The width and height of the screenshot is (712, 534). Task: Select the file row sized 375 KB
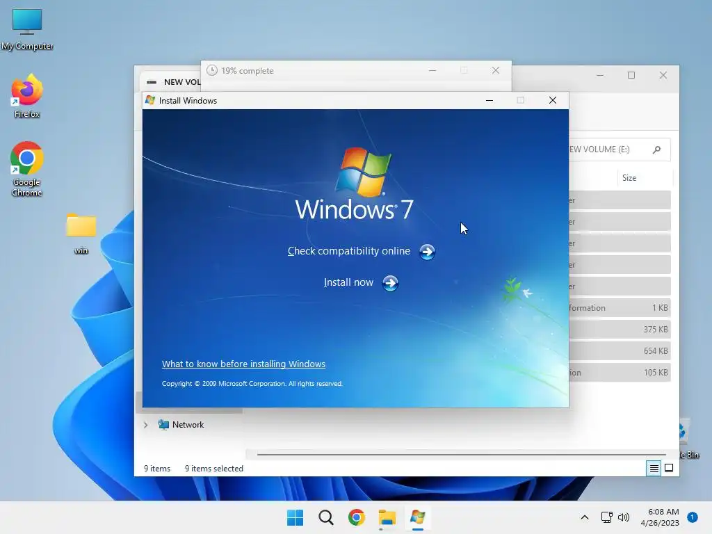point(620,329)
